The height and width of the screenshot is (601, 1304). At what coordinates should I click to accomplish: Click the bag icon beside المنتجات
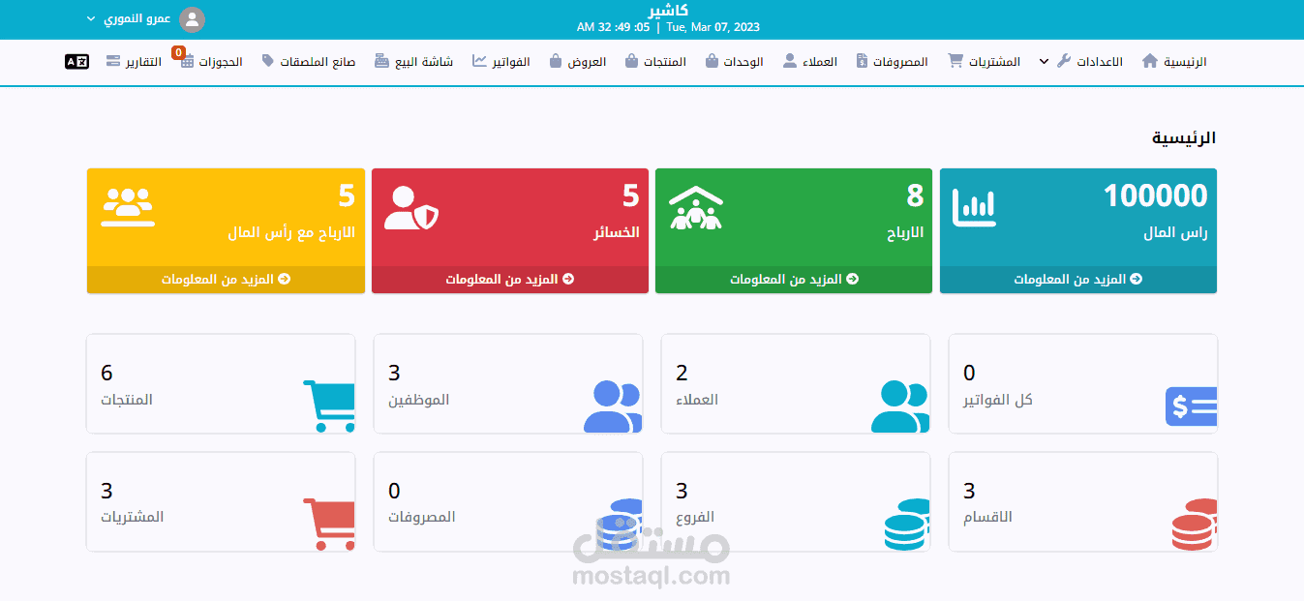[631, 61]
